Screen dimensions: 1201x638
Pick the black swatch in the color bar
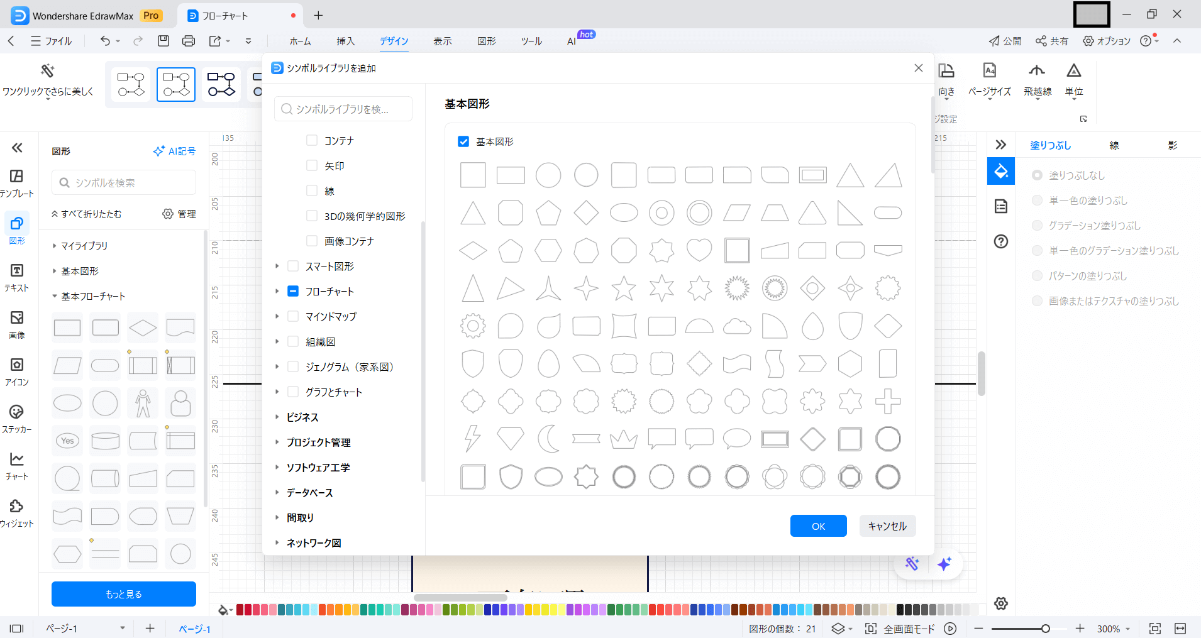point(900,610)
